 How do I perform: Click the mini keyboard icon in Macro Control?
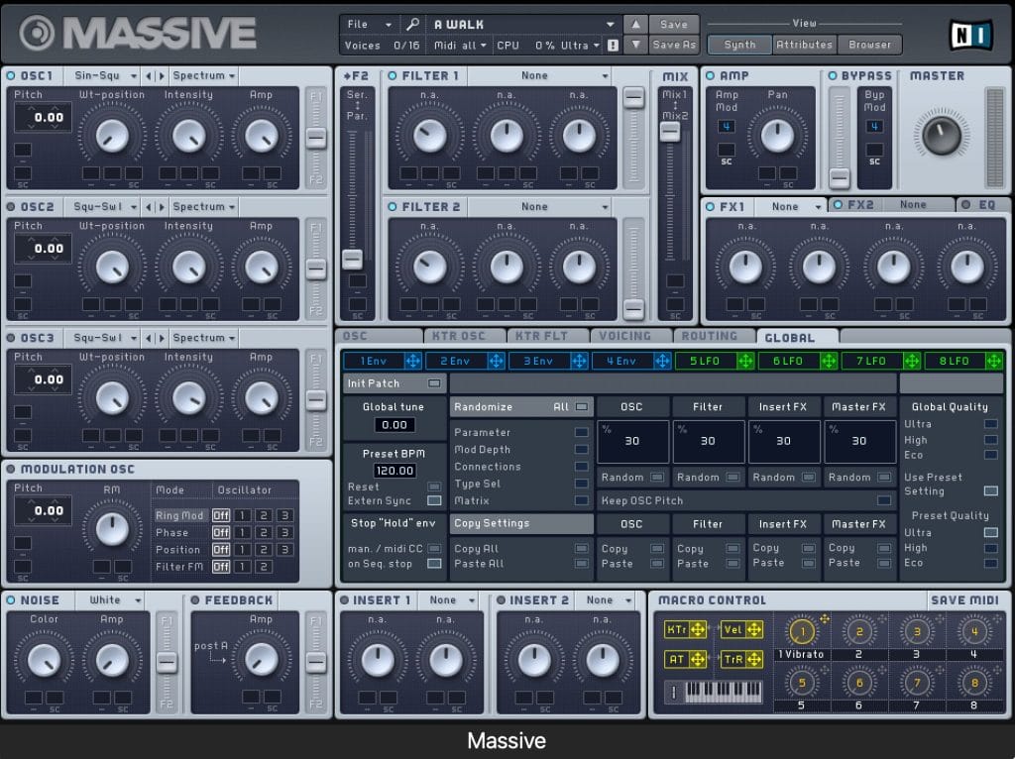pos(723,692)
